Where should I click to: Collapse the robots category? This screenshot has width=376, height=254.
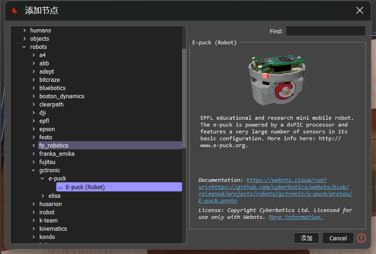(x=24, y=47)
